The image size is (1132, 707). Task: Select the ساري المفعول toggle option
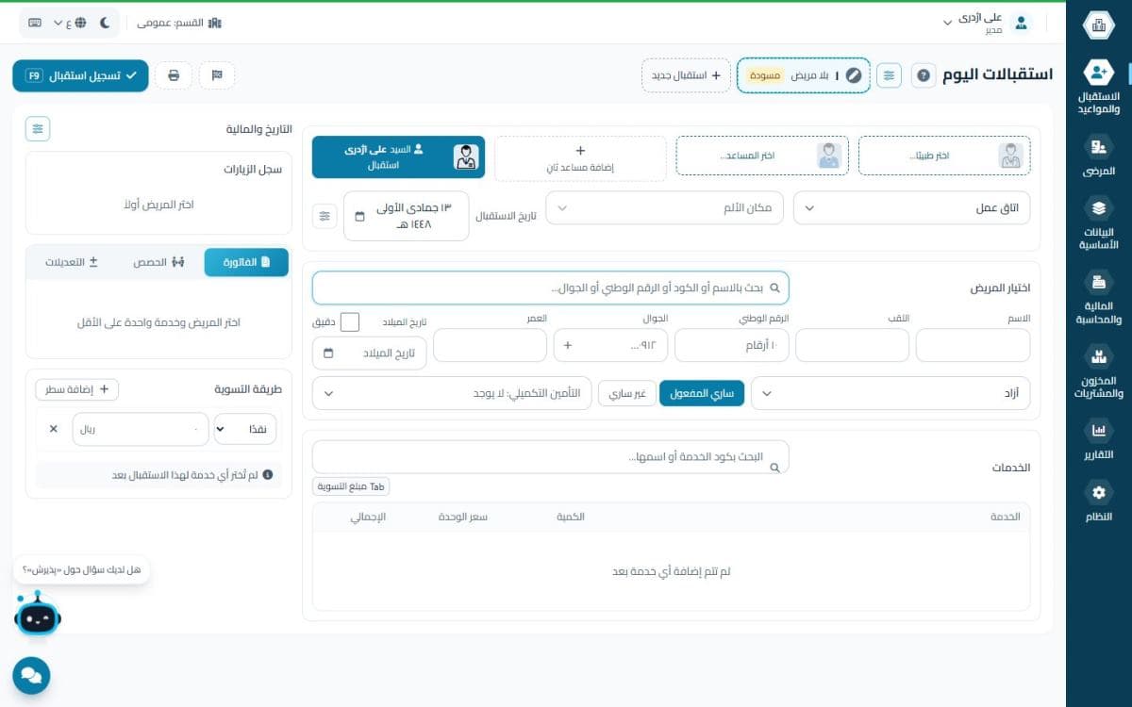coord(702,393)
